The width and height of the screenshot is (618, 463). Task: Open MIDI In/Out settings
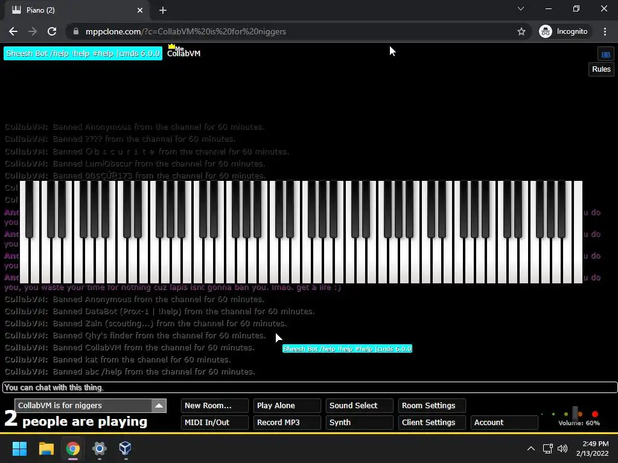click(x=214, y=423)
